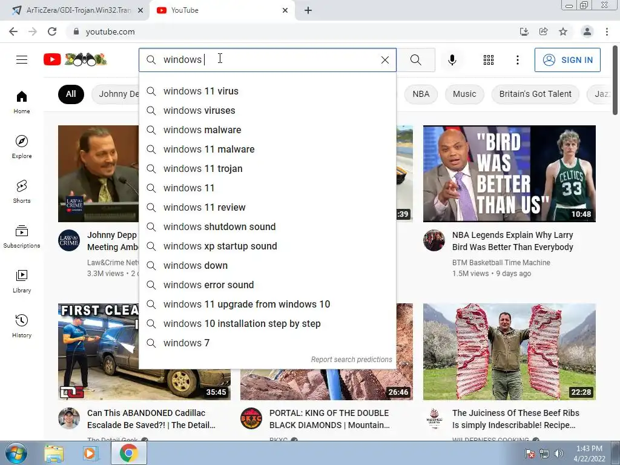Close the YouTube tab
The image size is (620, 465).
(x=285, y=10)
